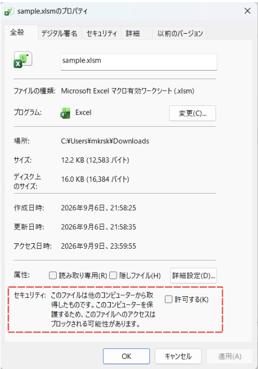Viewport: 258px width, 369px height.
Task: Click the セキュリティ: label near the warning
Action: tap(30, 295)
